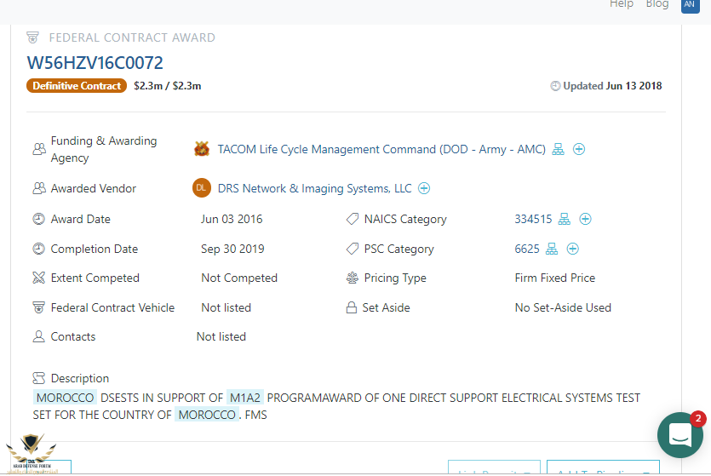Open PSC 6625 hierarchy icon

pyautogui.click(x=552, y=249)
